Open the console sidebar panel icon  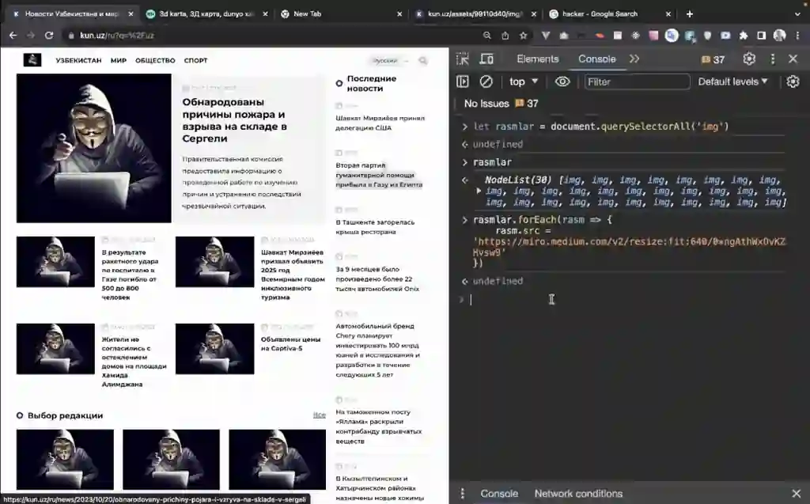[x=461, y=81]
